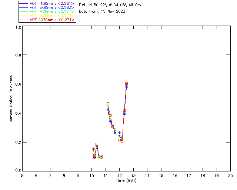The image size is (237, 190).
Task: Click x-axis tick label 14
Action: (147, 176)
